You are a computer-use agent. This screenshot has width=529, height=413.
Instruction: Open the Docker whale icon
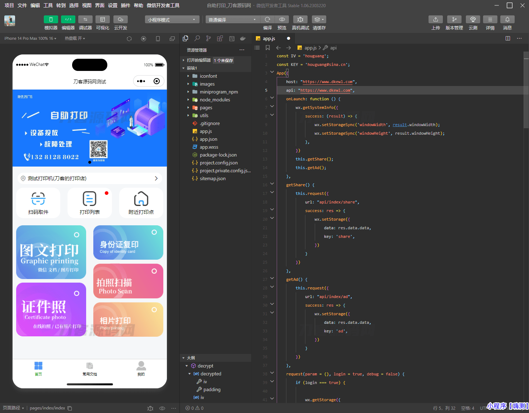(x=243, y=38)
